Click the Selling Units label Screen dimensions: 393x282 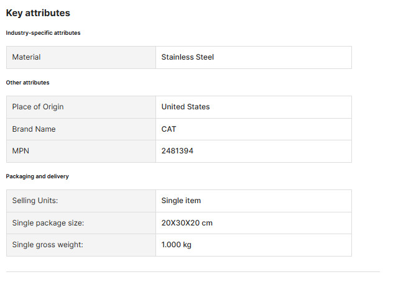35,201
